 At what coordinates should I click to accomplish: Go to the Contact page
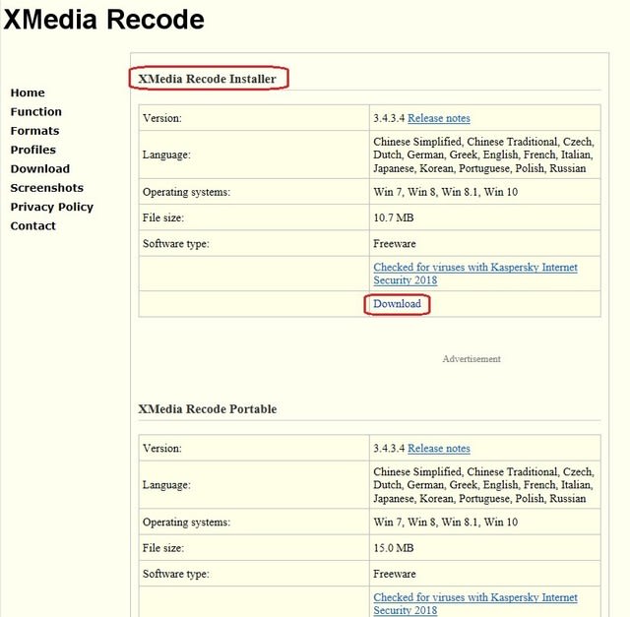[x=32, y=226]
